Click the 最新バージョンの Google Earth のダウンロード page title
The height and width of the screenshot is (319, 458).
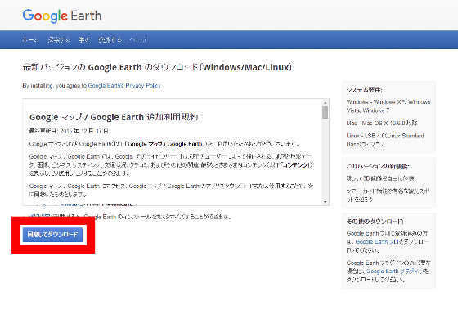(x=157, y=67)
